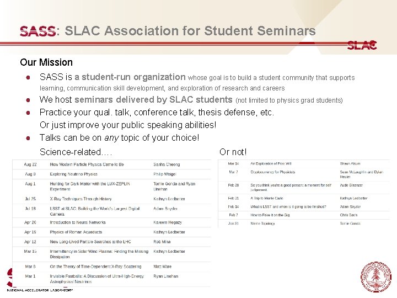The width and height of the screenshot is (397, 298).
Task: Open the 'Meme Topology' talk entry
Action: (x=263, y=223)
